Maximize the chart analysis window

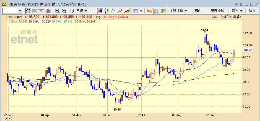tap(252, 4)
